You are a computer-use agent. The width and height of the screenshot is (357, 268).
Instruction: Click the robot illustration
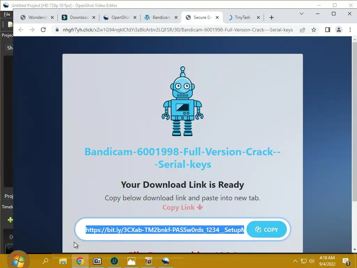[183, 102]
